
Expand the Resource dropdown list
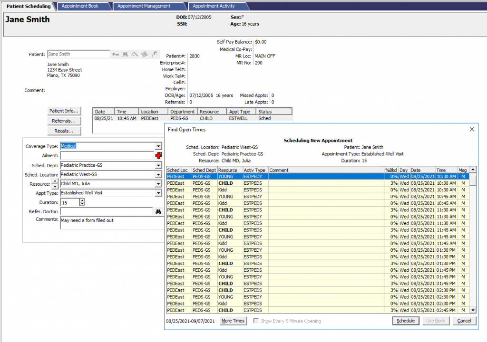tap(158, 184)
